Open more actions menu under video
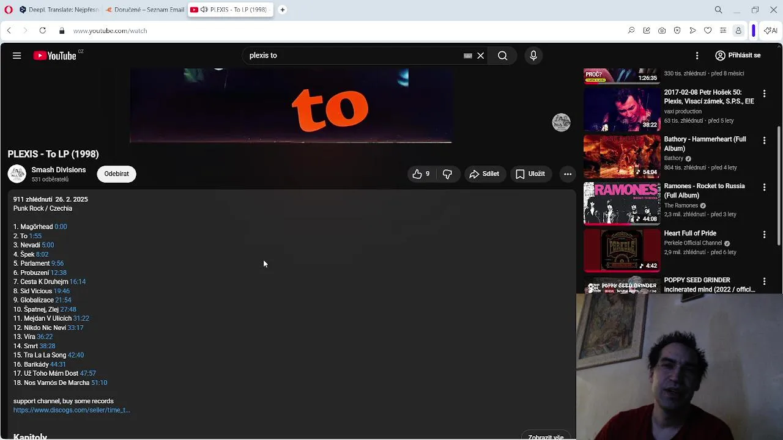 pyautogui.click(x=568, y=174)
